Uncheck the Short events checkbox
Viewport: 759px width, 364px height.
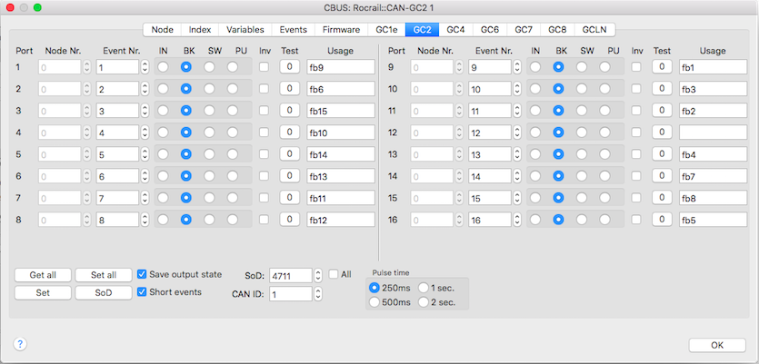click(x=142, y=291)
